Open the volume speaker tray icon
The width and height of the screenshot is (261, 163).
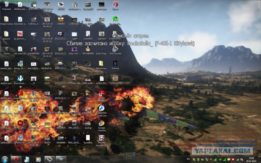click(202, 159)
